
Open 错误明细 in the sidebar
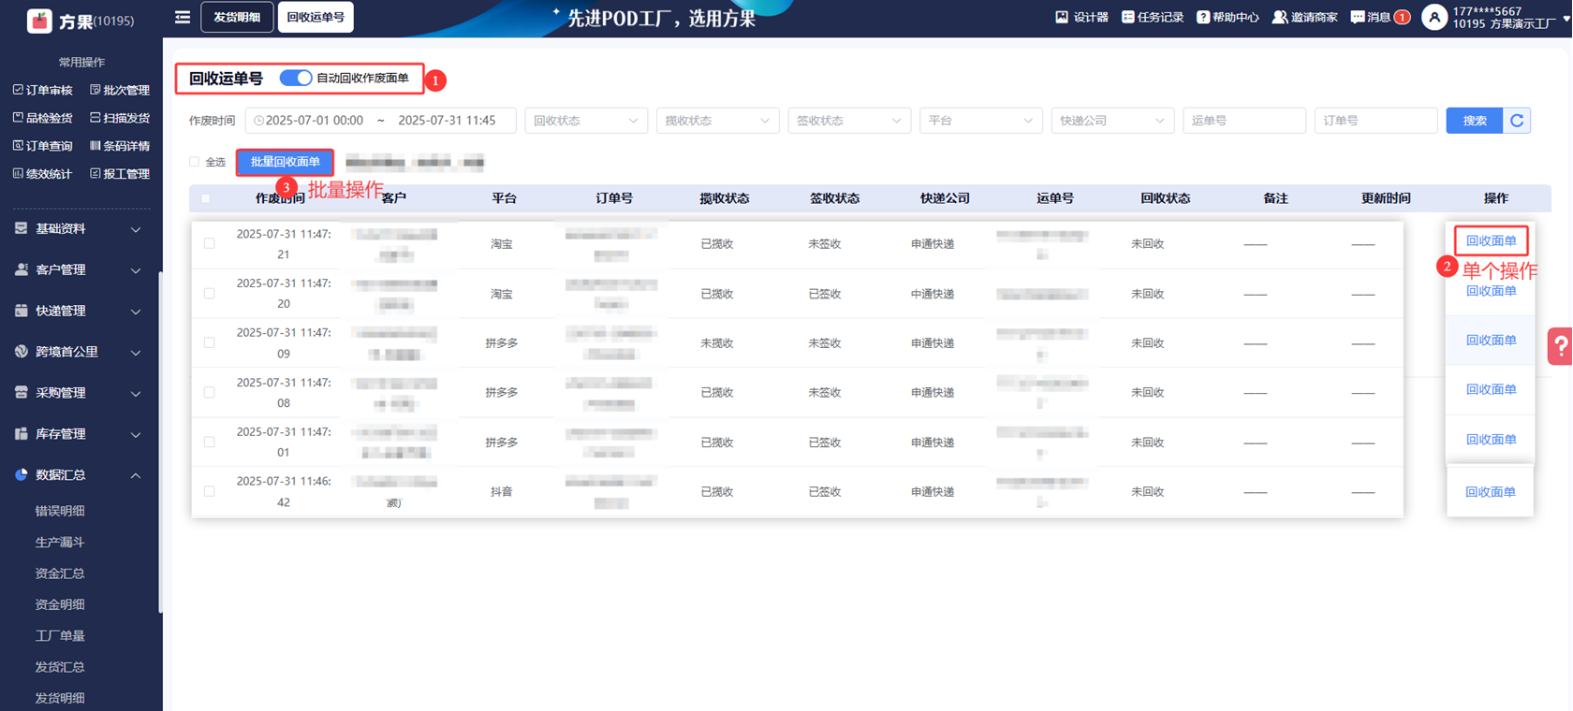(60, 511)
